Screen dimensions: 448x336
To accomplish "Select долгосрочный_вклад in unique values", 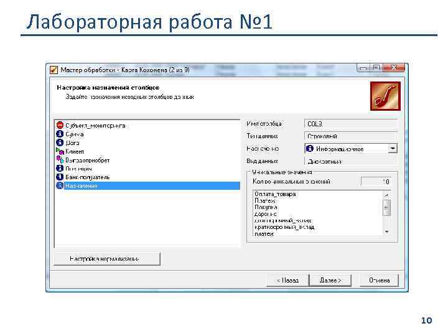I will pos(283,220).
